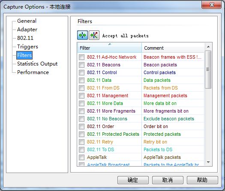Click the filter list scrollbar thumb
The height and width of the screenshot is (191, 225).
point(208,69)
